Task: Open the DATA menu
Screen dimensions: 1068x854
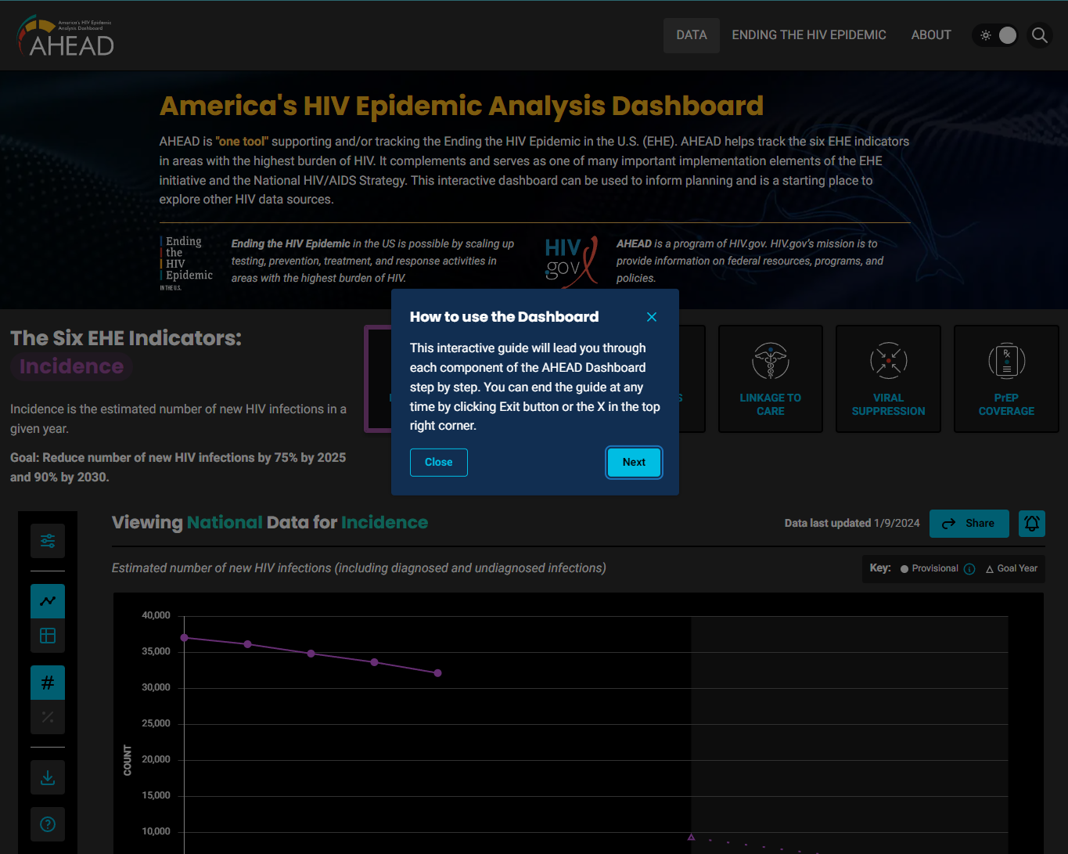Action: tap(692, 35)
